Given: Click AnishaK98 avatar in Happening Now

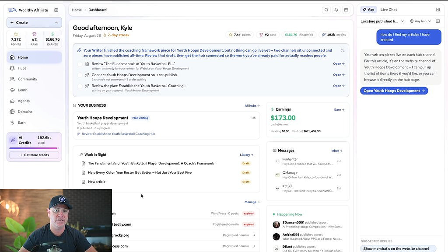Looking at the screenshot, I should pos(276,237).
